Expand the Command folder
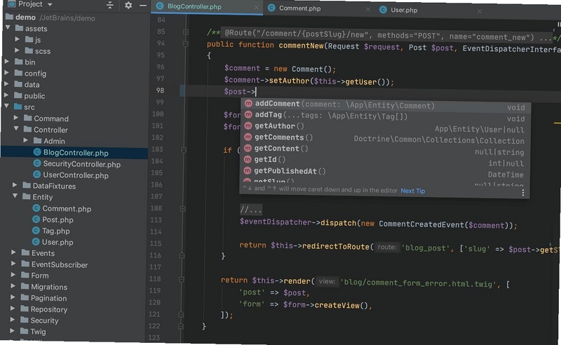561x345 pixels. coord(15,118)
